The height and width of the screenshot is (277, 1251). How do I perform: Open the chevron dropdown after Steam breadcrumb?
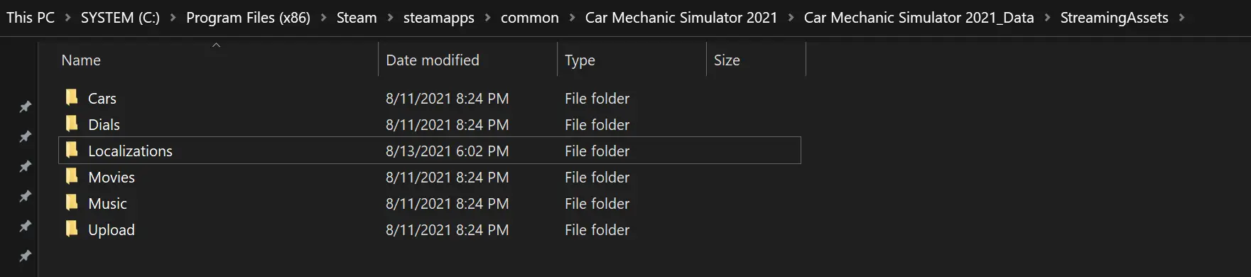click(390, 18)
